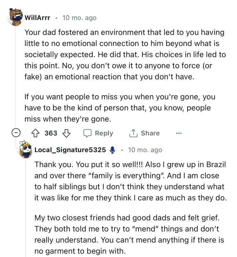
Task: Open the three-dot more options menu
Action: click(179, 133)
